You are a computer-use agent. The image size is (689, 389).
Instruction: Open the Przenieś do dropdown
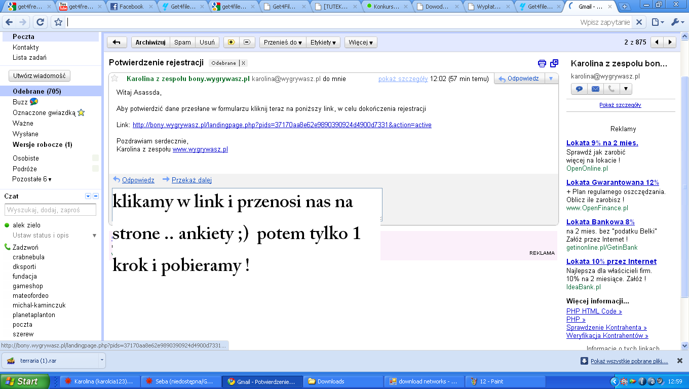(283, 43)
